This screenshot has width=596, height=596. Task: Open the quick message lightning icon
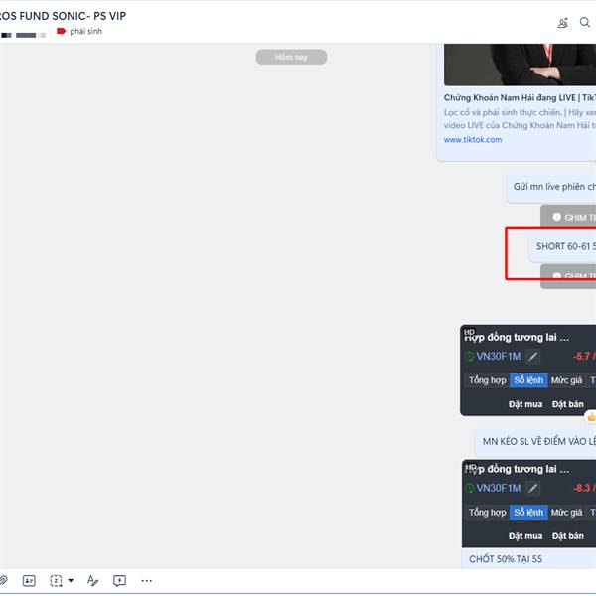(119, 581)
